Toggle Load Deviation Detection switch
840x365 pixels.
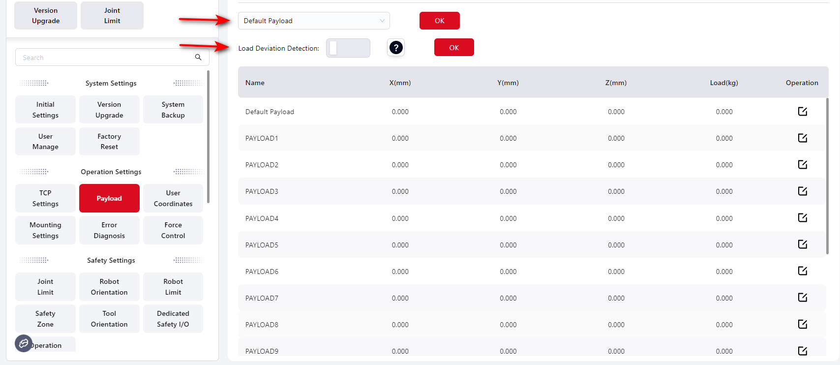348,48
